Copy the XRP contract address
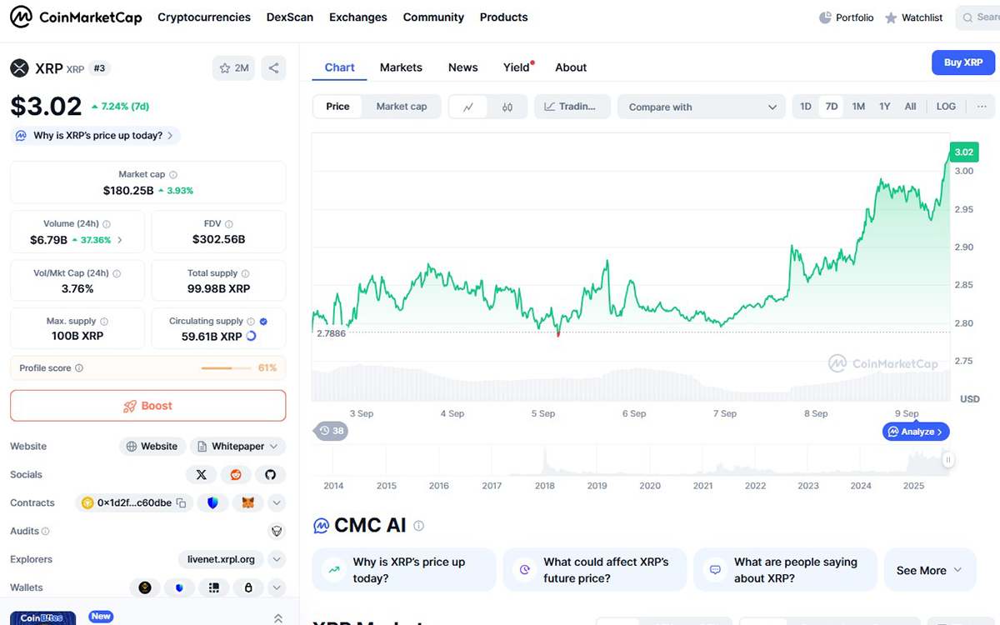Image resolution: width=1000 pixels, height=625 pixels. coord(181,502)
